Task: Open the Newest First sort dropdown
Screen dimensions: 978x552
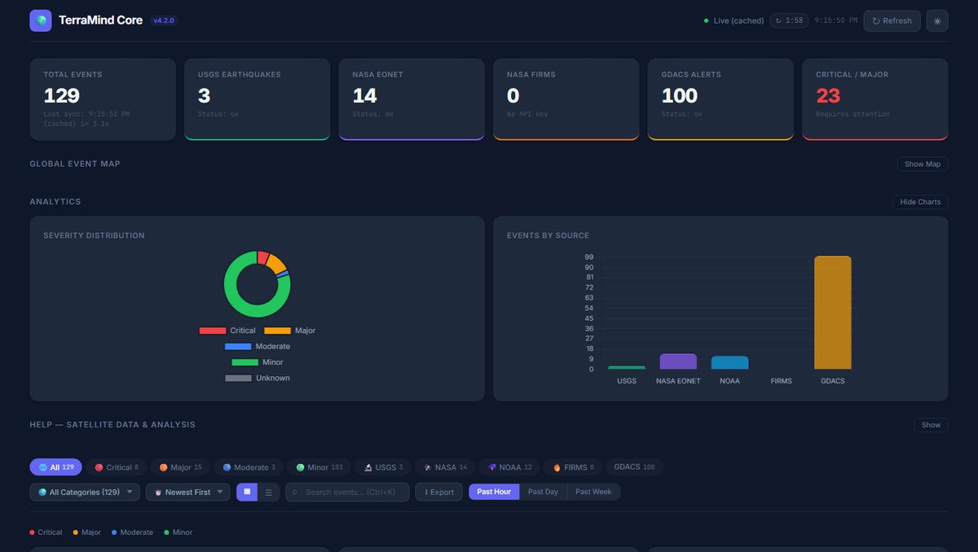Action: click(188, 492)
